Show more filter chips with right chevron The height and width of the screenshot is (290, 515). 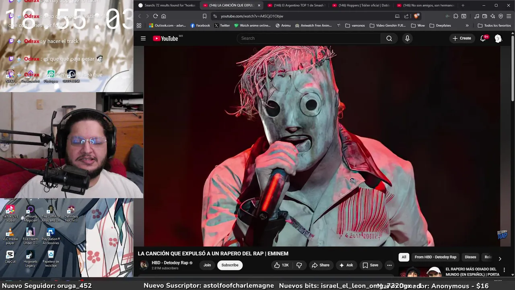(500, 259)
